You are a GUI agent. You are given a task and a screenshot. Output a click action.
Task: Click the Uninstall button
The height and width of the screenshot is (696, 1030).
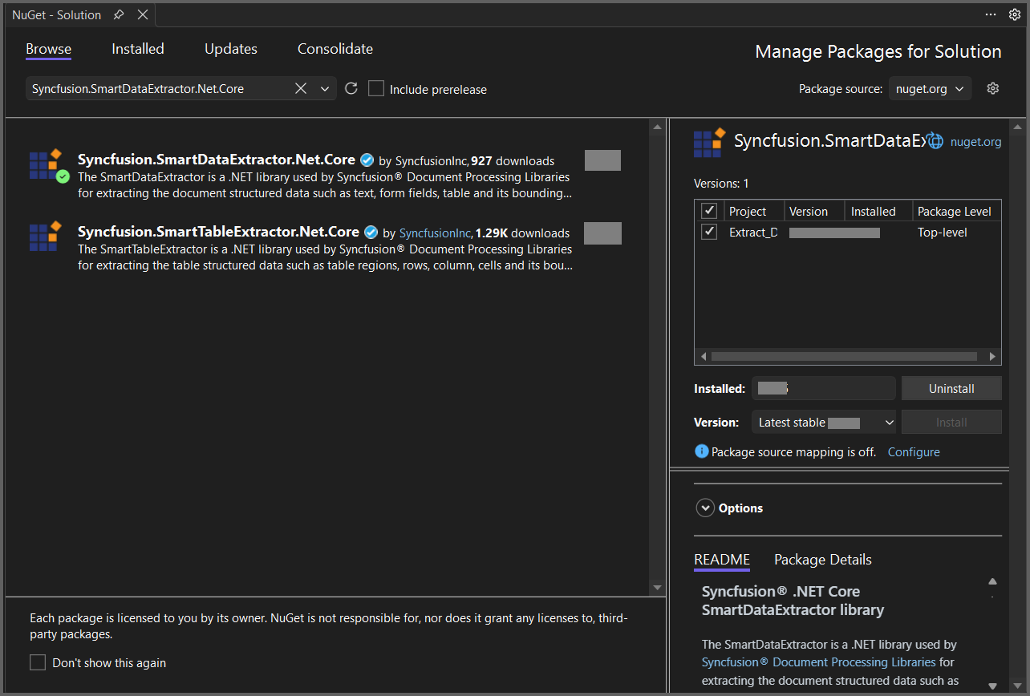pos(951,388)
